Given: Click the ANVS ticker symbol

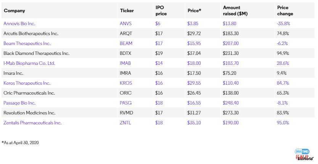Looking at the screenshot, I should [x=125, y=24].
